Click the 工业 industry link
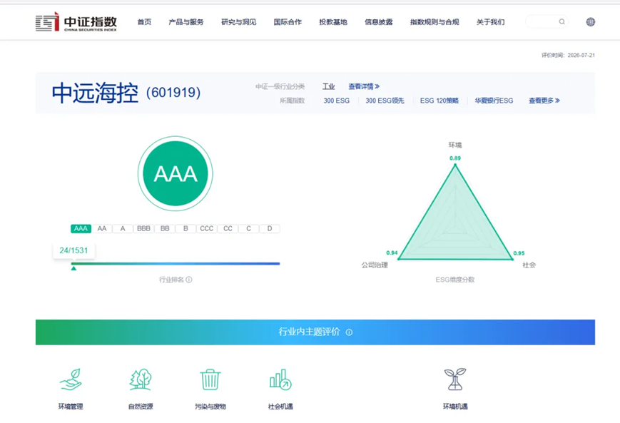This screenshot has width=620, height=423. 329,86
